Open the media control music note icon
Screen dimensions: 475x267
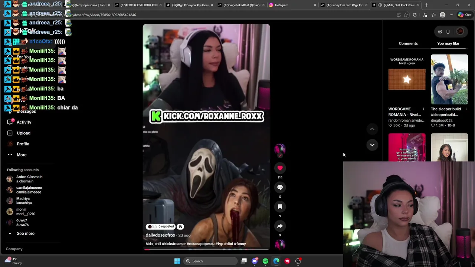tap(425, 15)
